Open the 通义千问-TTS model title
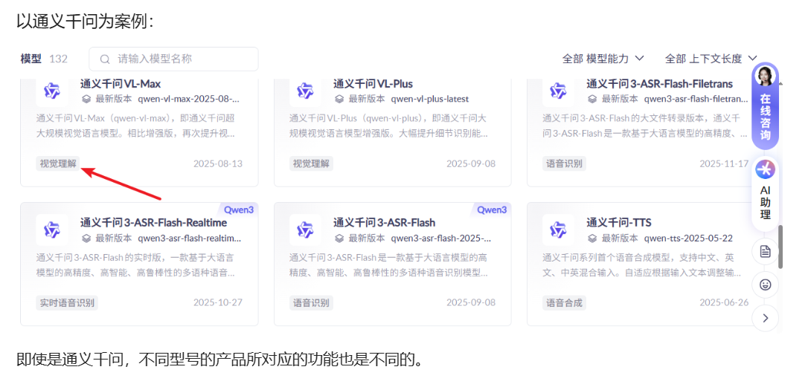This screenshot has width=808, height=387. [619, 223]
